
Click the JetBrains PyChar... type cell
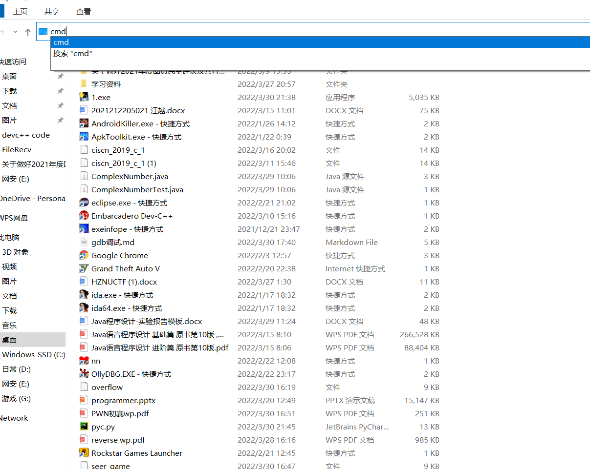pos(357,427)
